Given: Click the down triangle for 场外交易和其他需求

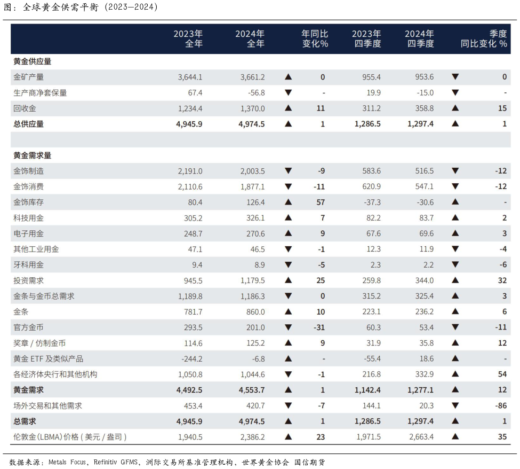Looking at the screenshot, I should [289, 405].
